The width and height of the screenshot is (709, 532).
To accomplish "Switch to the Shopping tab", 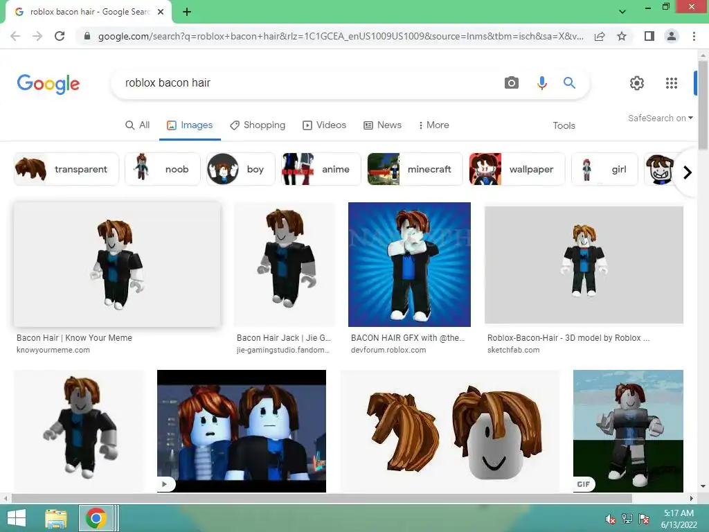I will pos(258,125).
